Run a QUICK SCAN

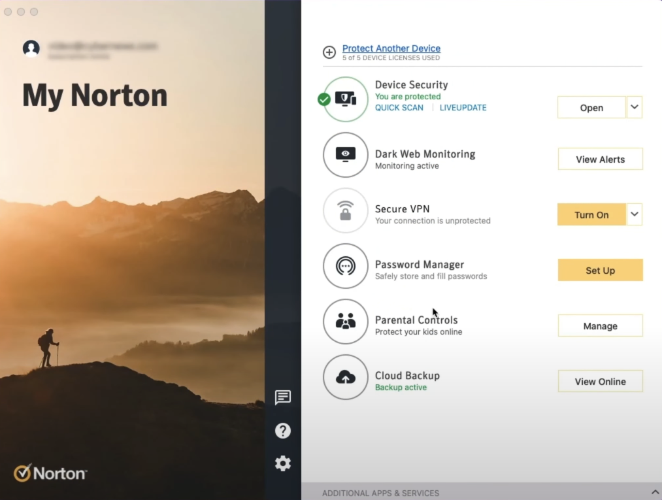(399, 108)
